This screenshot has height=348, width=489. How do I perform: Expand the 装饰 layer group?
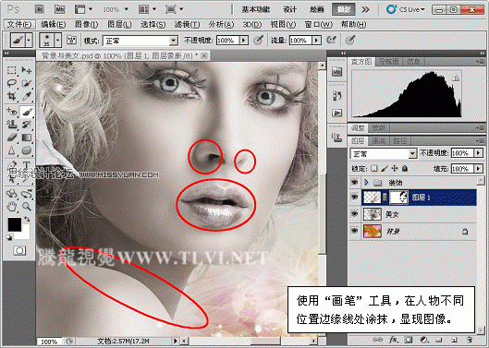coord(366,182)
